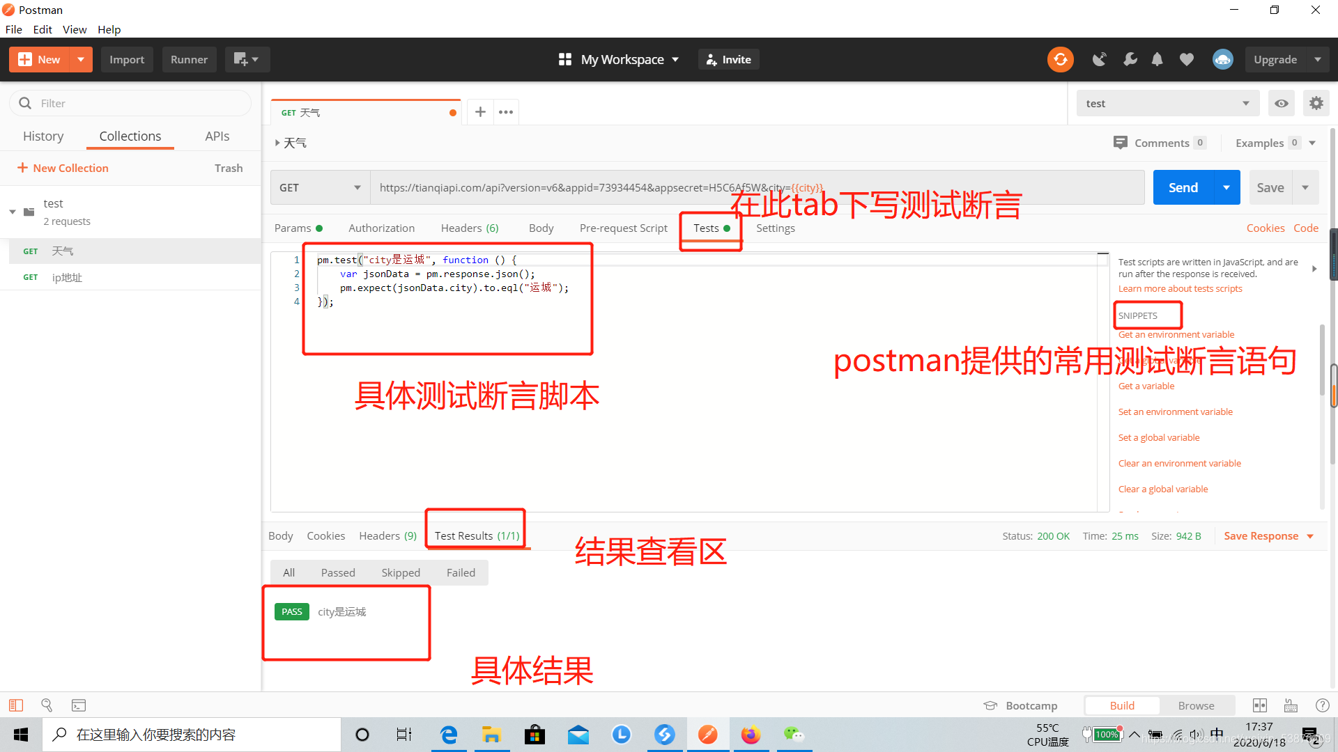The height and width of the screenshot is (752, 1338).
Task: Click the Filter search field
Action: (x=130, y=103)
